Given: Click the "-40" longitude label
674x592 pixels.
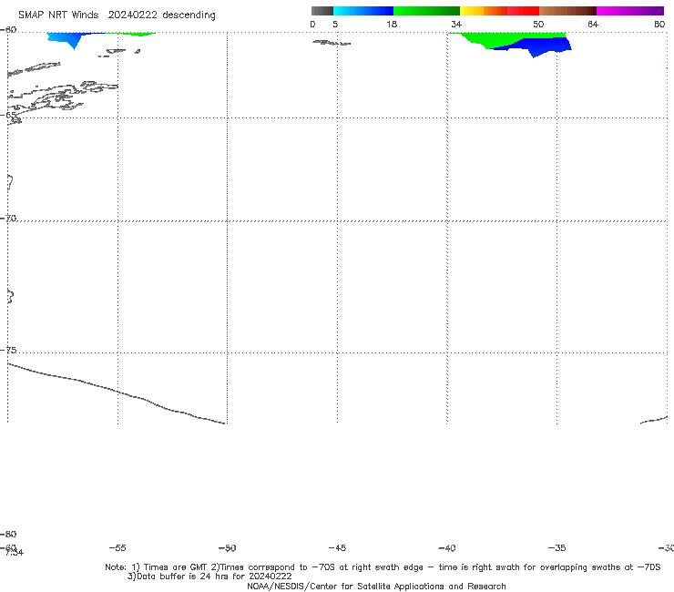Looking at the screenshot, I should click(447, 547).
